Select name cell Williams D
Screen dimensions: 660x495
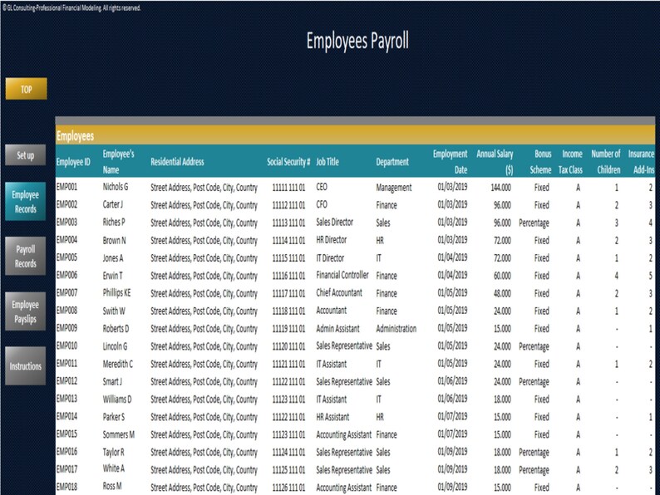(117, 399)
